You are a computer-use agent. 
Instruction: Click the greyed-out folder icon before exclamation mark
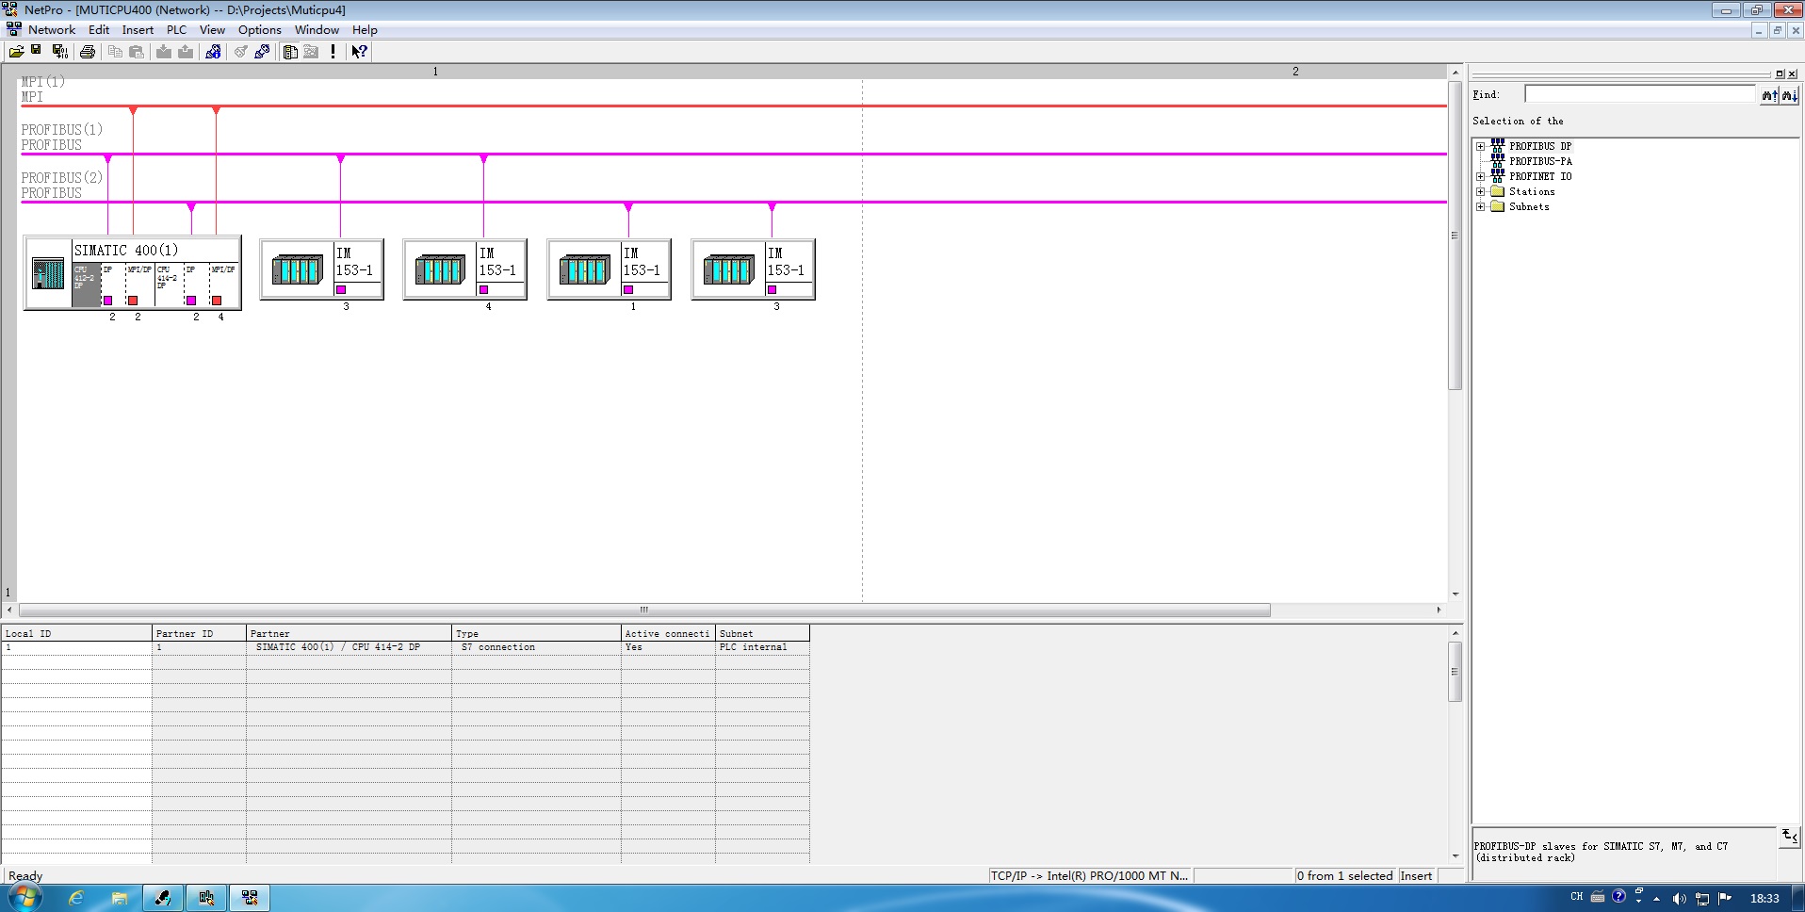point(311,52)
